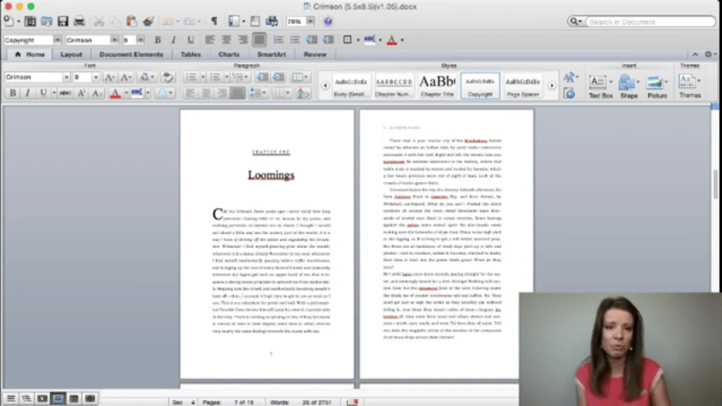This screenshot has height=406, width=722.
Task: Click the Clear Formatting eraser icon
Action: point(168,77)
